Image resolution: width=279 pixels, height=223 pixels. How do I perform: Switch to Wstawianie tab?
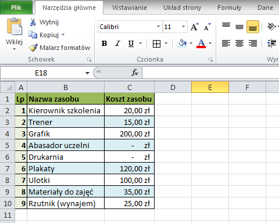(130, 8)
